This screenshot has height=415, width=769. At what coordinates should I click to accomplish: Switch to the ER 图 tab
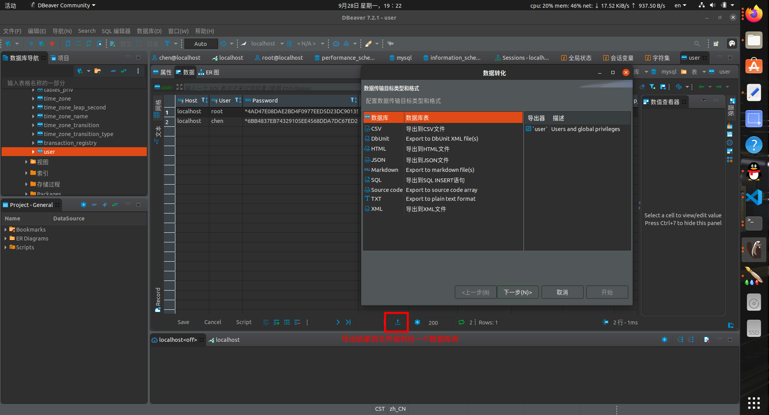tap(209, 72)
